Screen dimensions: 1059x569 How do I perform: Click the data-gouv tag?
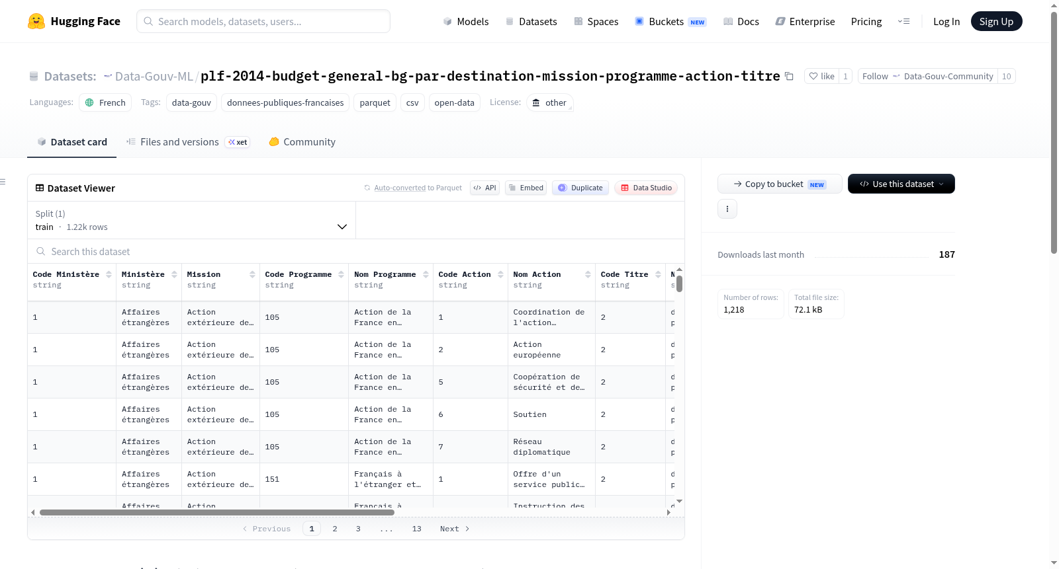click(x=191, y=102)
